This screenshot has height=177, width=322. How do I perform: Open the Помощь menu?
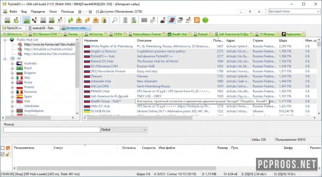tap(67, 12)
